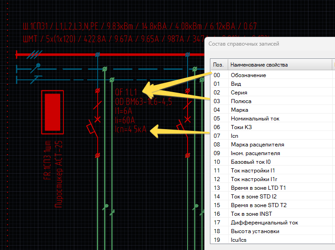The width and height of the screenshot is (335, 250).
Task: Select row 05 Номинальный ток
Action: coord(273,119)
